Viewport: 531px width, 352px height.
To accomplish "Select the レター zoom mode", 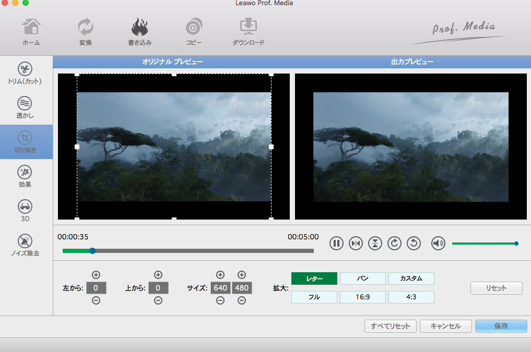I will tap(314, 278).
